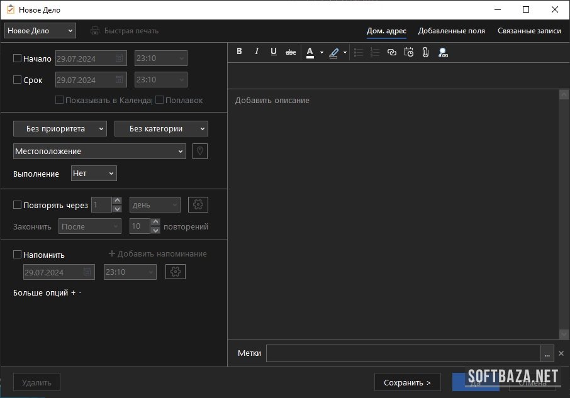
Task: Expand the Без категории category dropdown
Action: point(161,129)
